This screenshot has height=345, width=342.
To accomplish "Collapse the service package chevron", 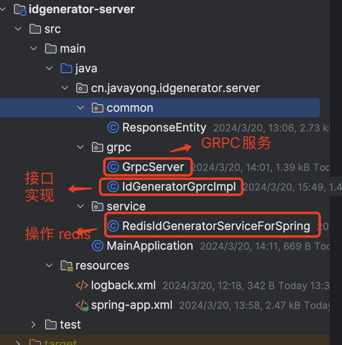I will click(x=80, y=206).
